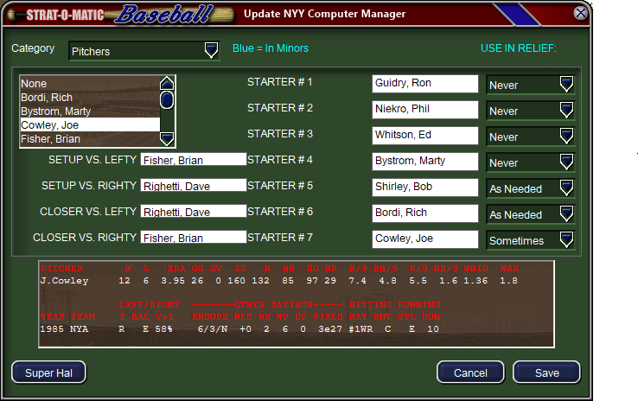Click the ENDURE ratings column header
The image size is (638, 401).
tap(209, 317)
